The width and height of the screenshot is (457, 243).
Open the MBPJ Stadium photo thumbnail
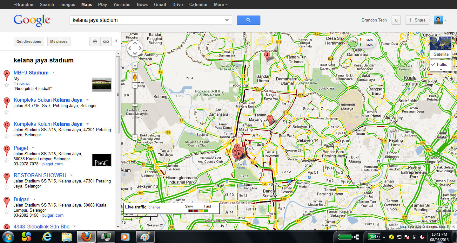101,84
